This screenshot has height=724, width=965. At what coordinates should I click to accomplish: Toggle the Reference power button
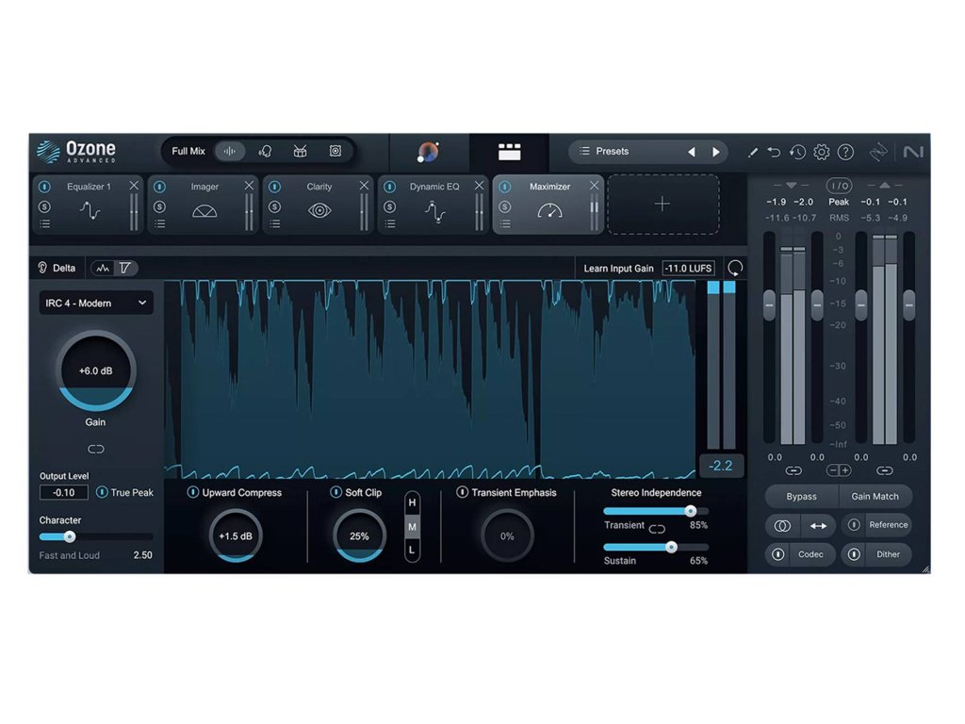point(854,524)
